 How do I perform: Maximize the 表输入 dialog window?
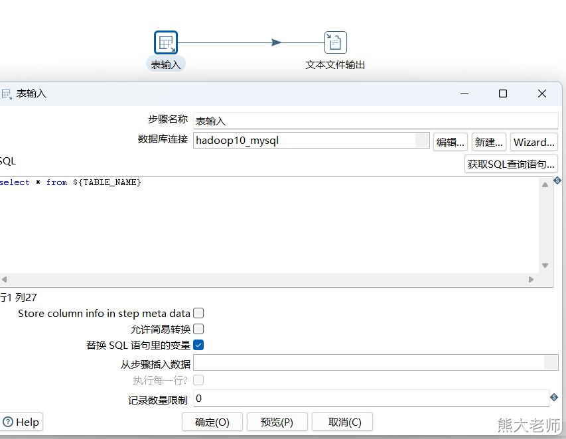pos(503,94)
